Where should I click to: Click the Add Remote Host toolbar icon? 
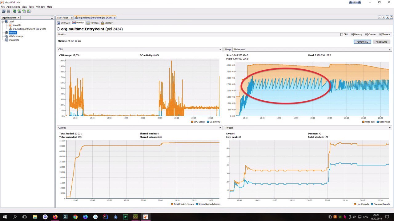[x=14, y=11]
